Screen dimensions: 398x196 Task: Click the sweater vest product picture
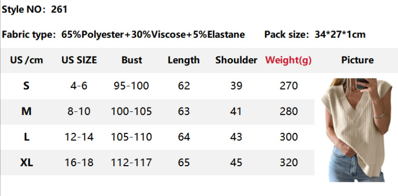click(x=357, y=130)
